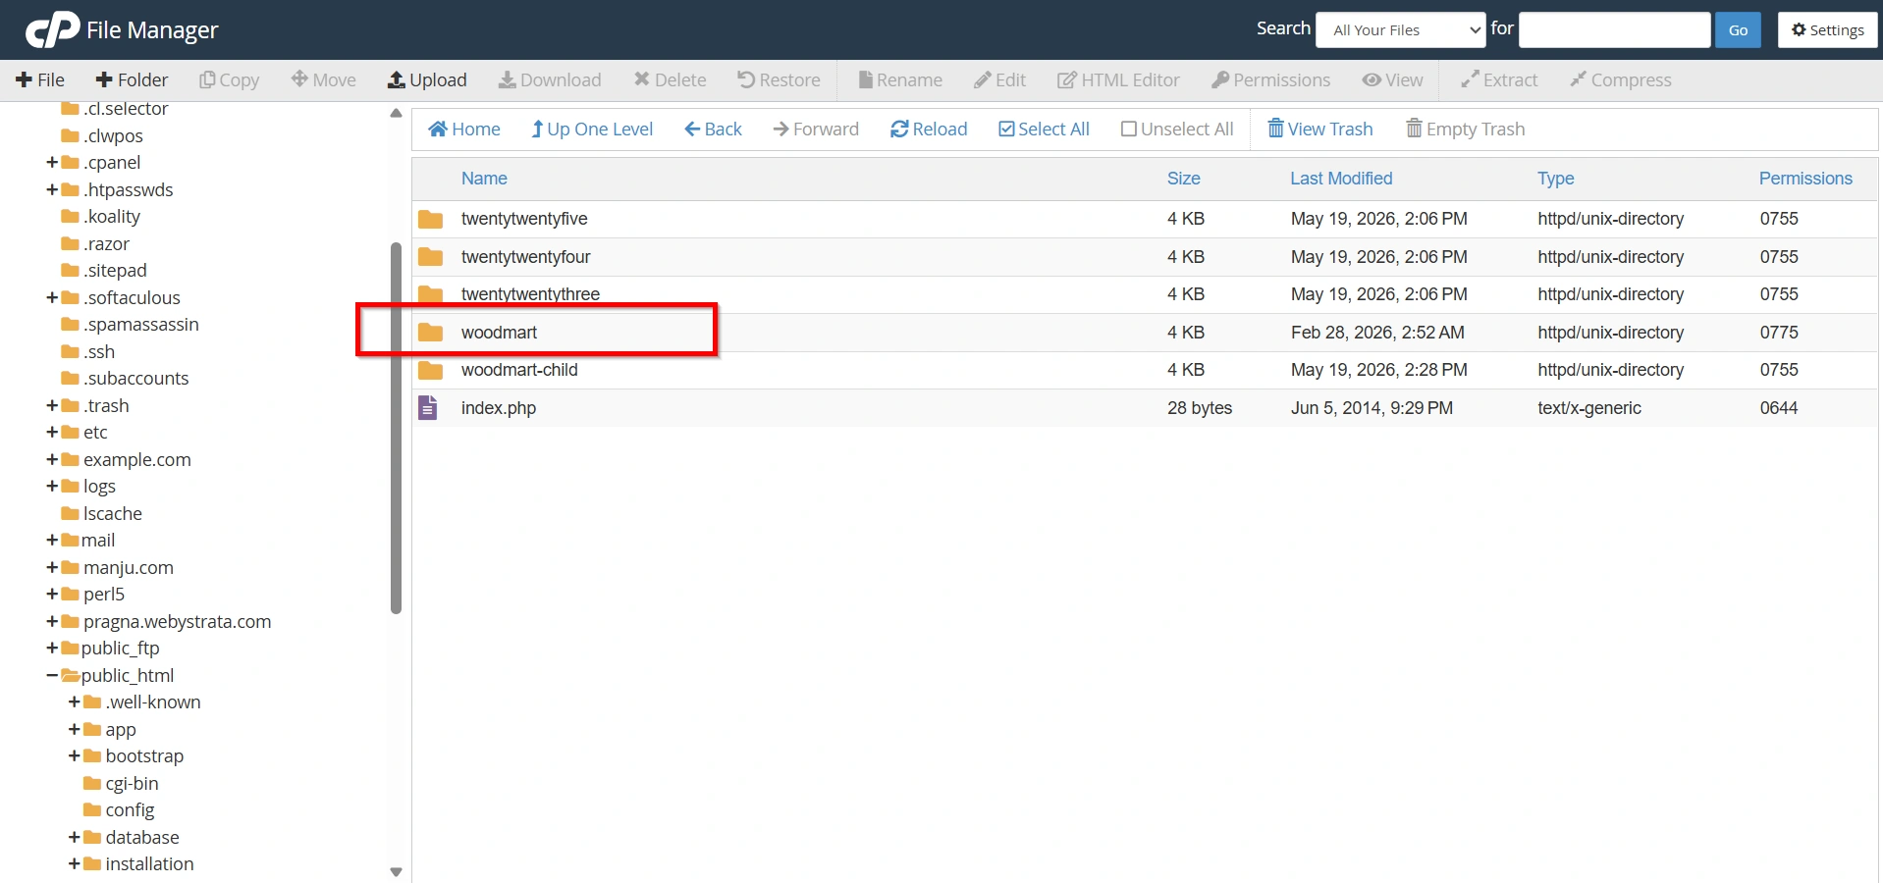Click the View eye button
This screenshot has height=883, width=1883.
1392,79
